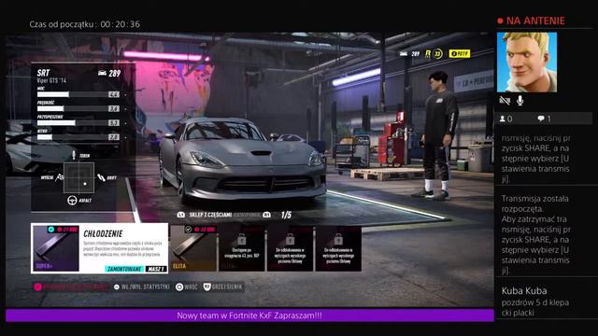This screenshot has width=598, height=336.
Task: Click the Asfalt steering wheel icon
Action: (x=72, y=200)
